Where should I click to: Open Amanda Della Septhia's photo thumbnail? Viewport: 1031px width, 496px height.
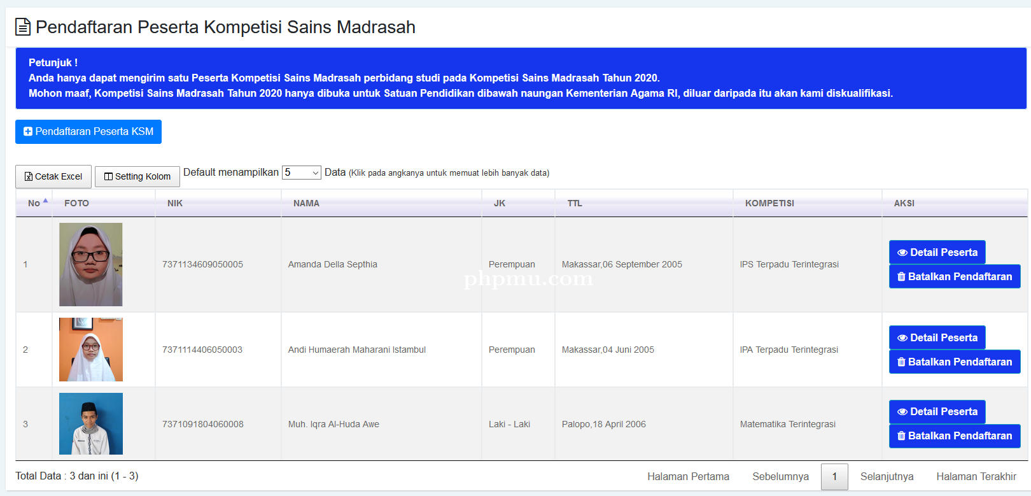coord(91,264)
